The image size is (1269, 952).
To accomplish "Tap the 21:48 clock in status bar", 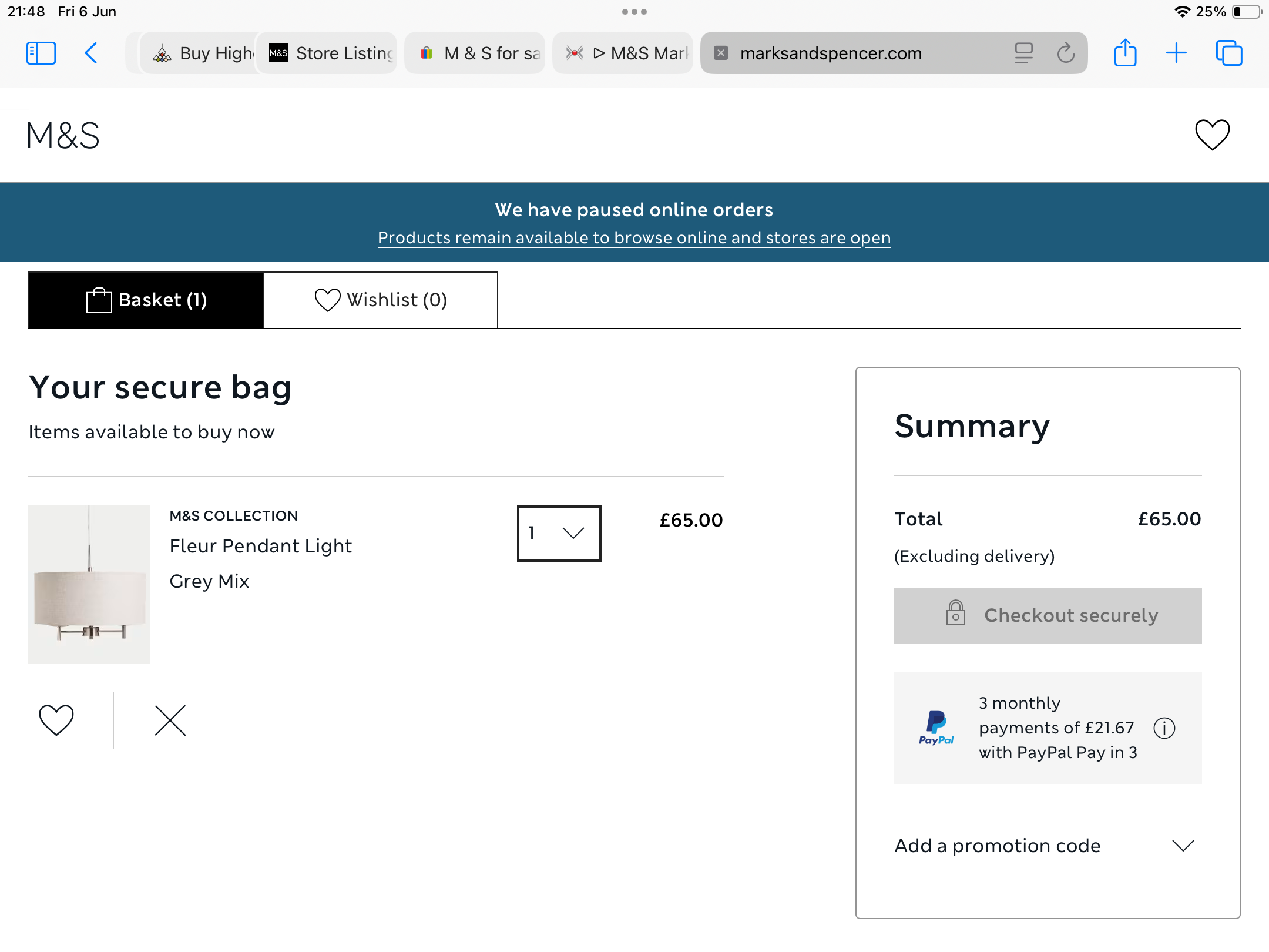I will point(26,12).
